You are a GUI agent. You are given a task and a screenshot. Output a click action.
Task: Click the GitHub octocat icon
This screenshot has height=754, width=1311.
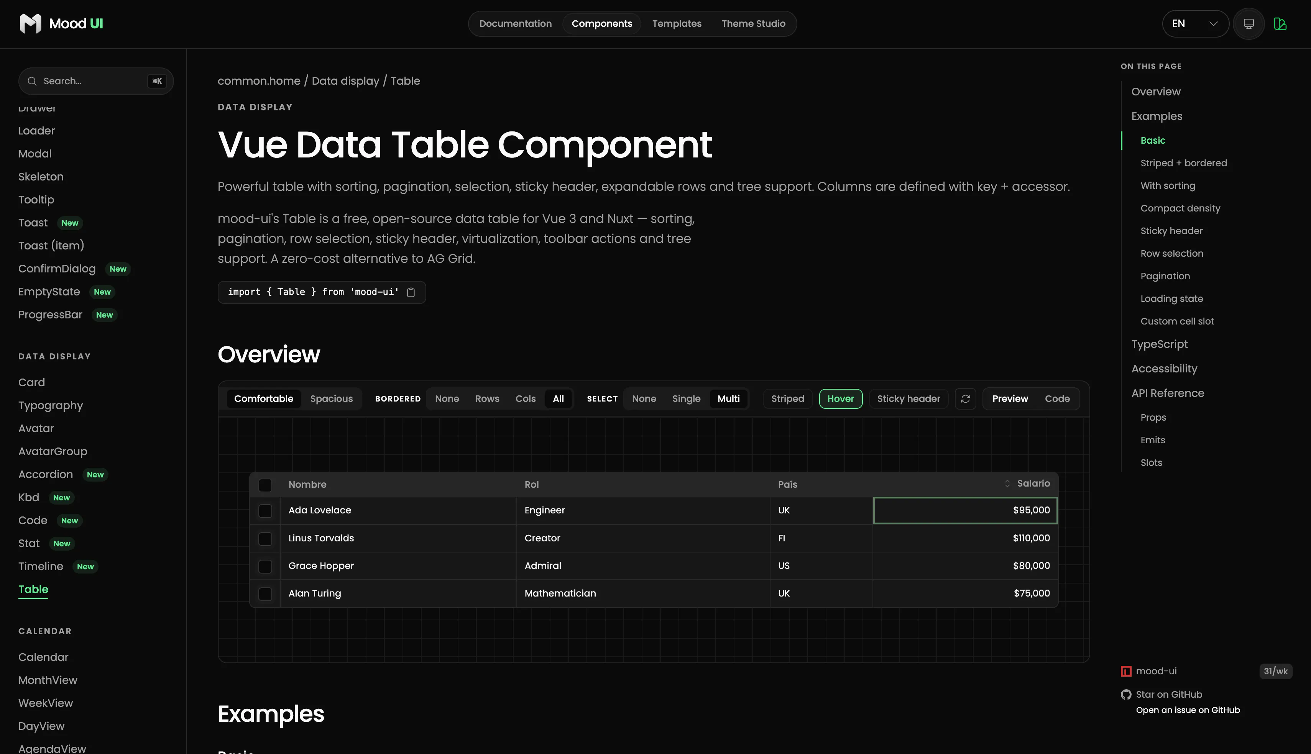pyautogui.click(x=1126, y=695)
